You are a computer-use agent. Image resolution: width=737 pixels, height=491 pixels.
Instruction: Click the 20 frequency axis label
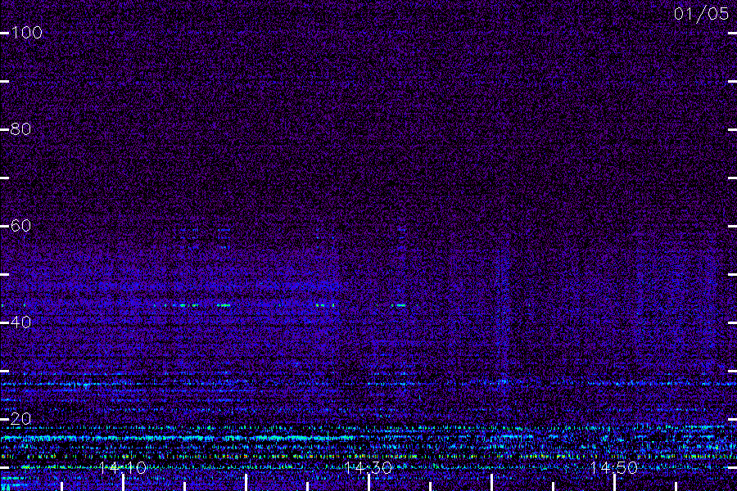(20, 419)
